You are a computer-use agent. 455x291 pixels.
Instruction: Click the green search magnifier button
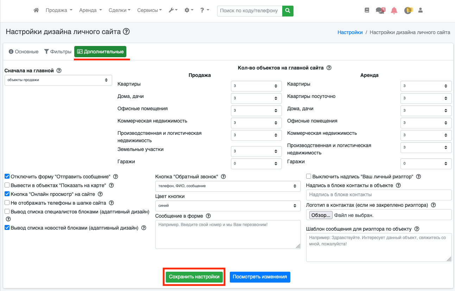click(288, 11)
